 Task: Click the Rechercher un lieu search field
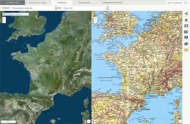coord(16,14)
